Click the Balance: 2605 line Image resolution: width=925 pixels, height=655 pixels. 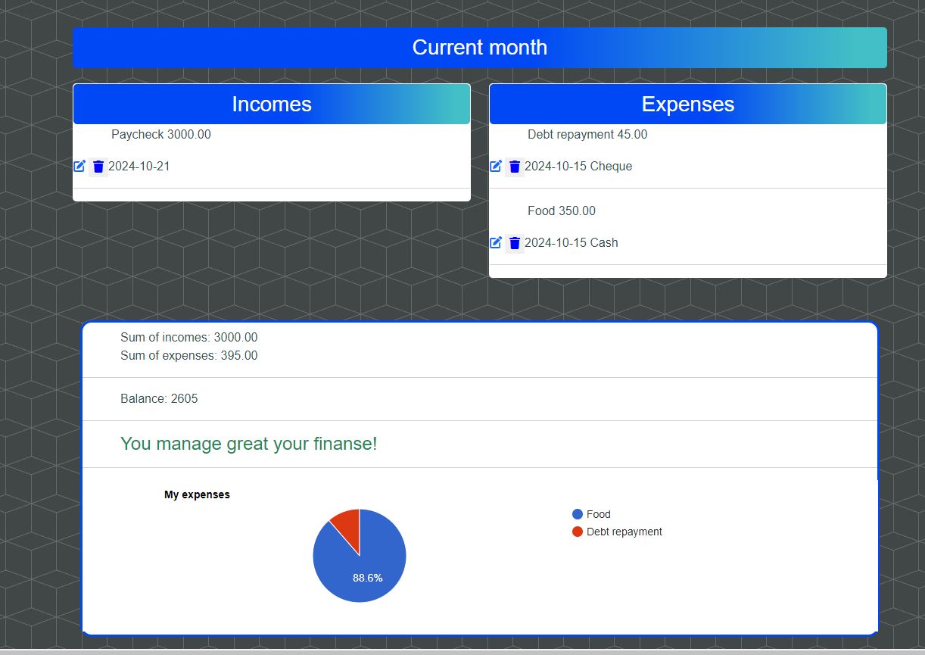pyautogui.click(x=159, y=399)
